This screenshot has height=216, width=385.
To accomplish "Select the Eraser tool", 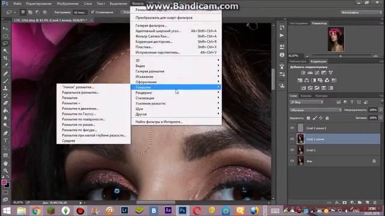I will click(5, 103).
